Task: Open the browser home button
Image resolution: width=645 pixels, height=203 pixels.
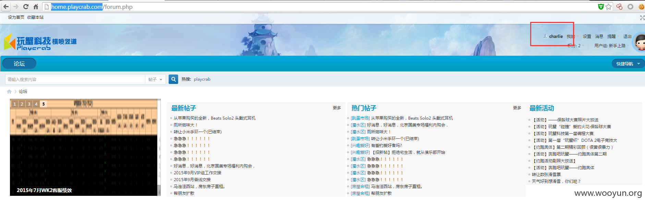Action: coord(36,6)
